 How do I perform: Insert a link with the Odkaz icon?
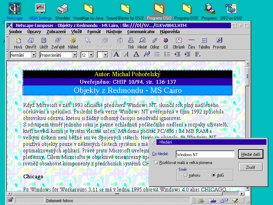155,43
